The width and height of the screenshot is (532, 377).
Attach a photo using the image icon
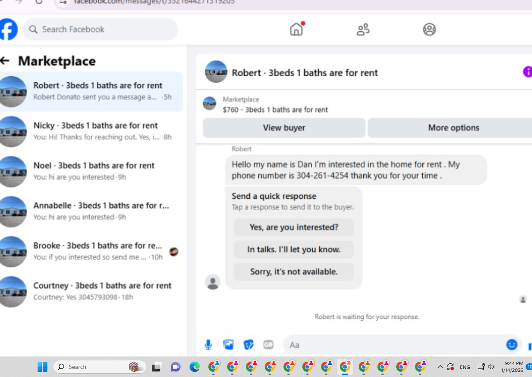pyautogui.click(x=228, y=345)
